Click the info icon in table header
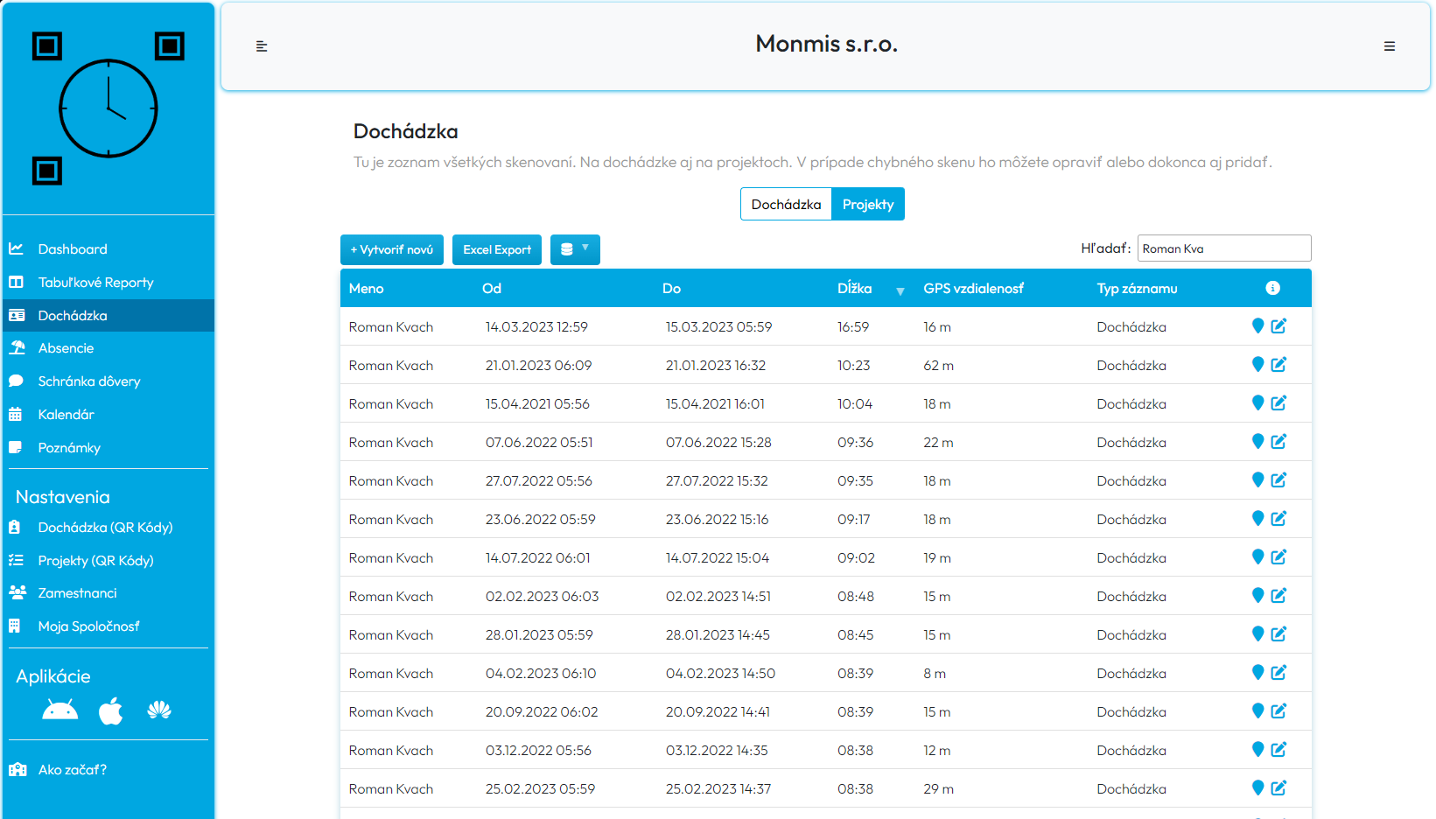Screen dimensions: 1436x819 pos(1273,288)
